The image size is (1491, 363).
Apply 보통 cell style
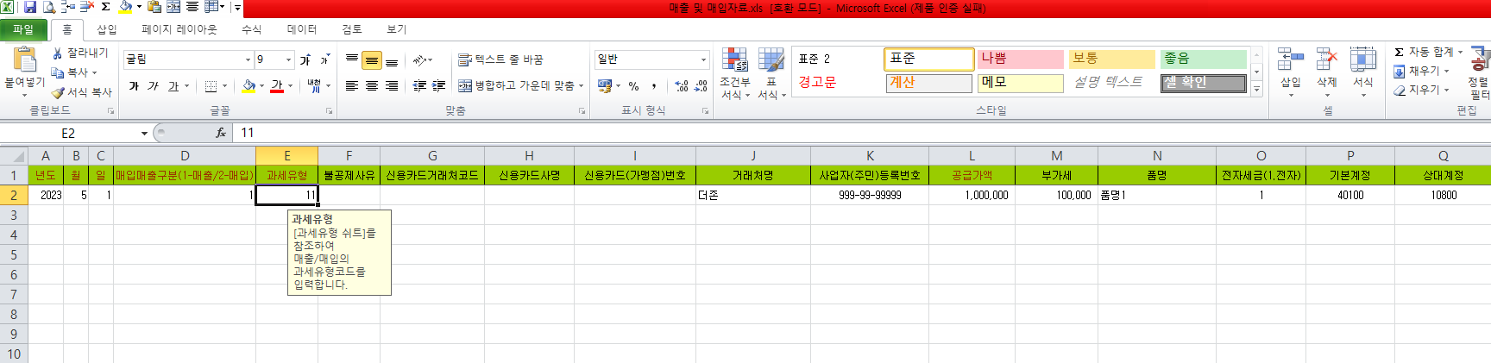(1111, 59)
